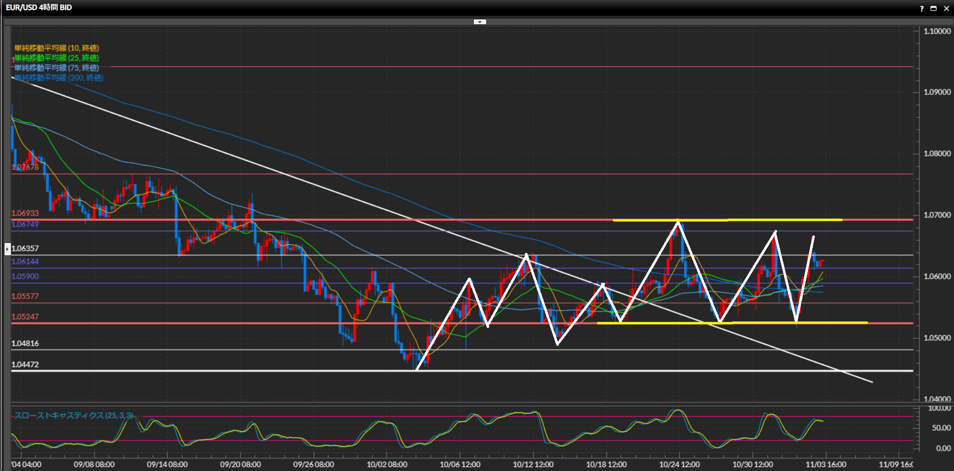Click the 1.07000 price axis mark
The height and width of the screenshot is (471, 954).
pyautogui.click(x=937, y=215)
